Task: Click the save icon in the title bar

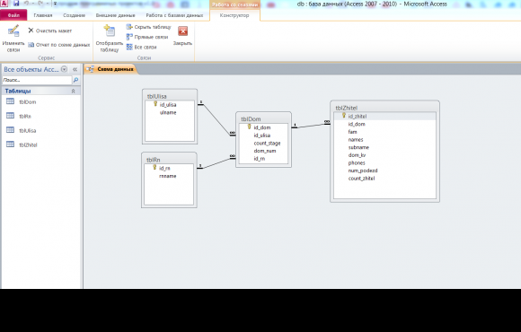Action: pos(16,4)
